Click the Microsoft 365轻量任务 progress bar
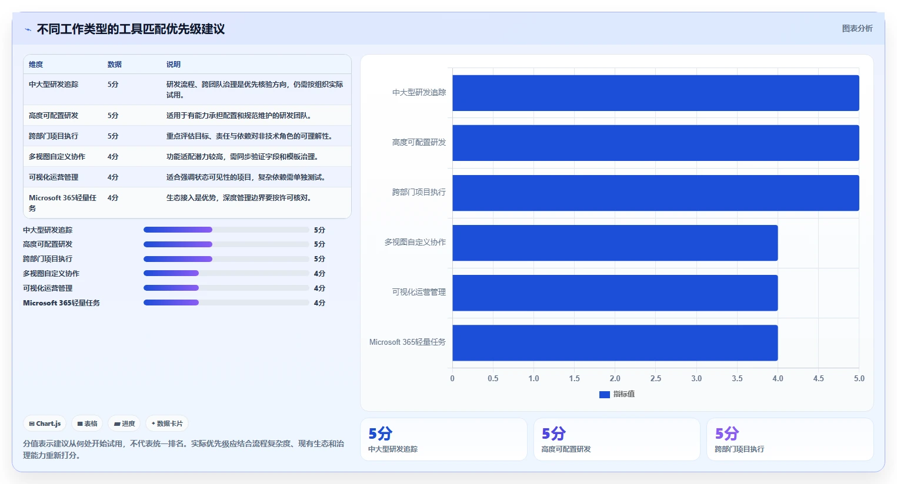Image resolution: width=897 pixels, height=484 pixels. pyautogui.click(x=226, y=302)
